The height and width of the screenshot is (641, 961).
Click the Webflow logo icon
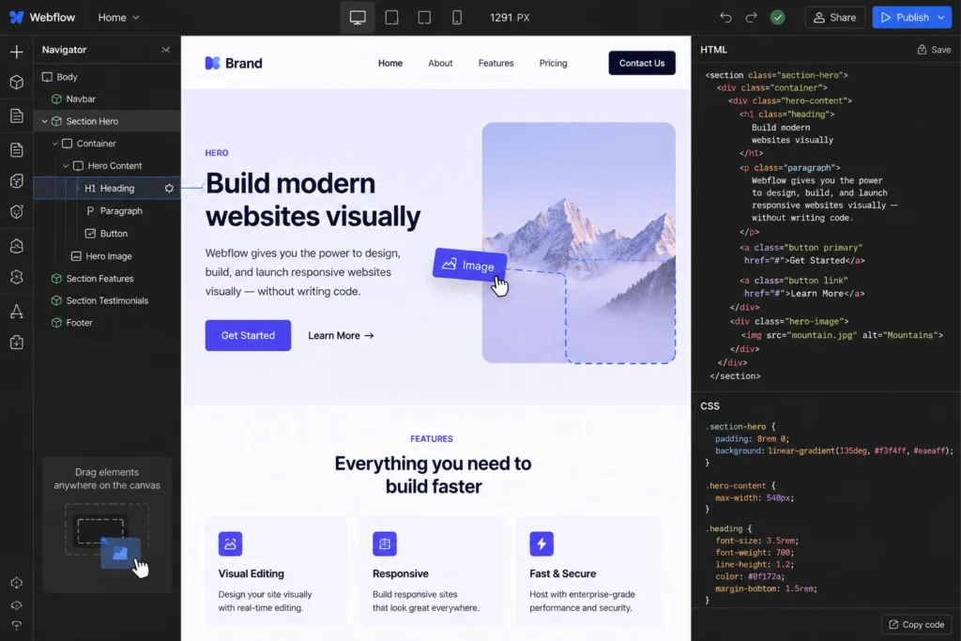coord(17,17)
